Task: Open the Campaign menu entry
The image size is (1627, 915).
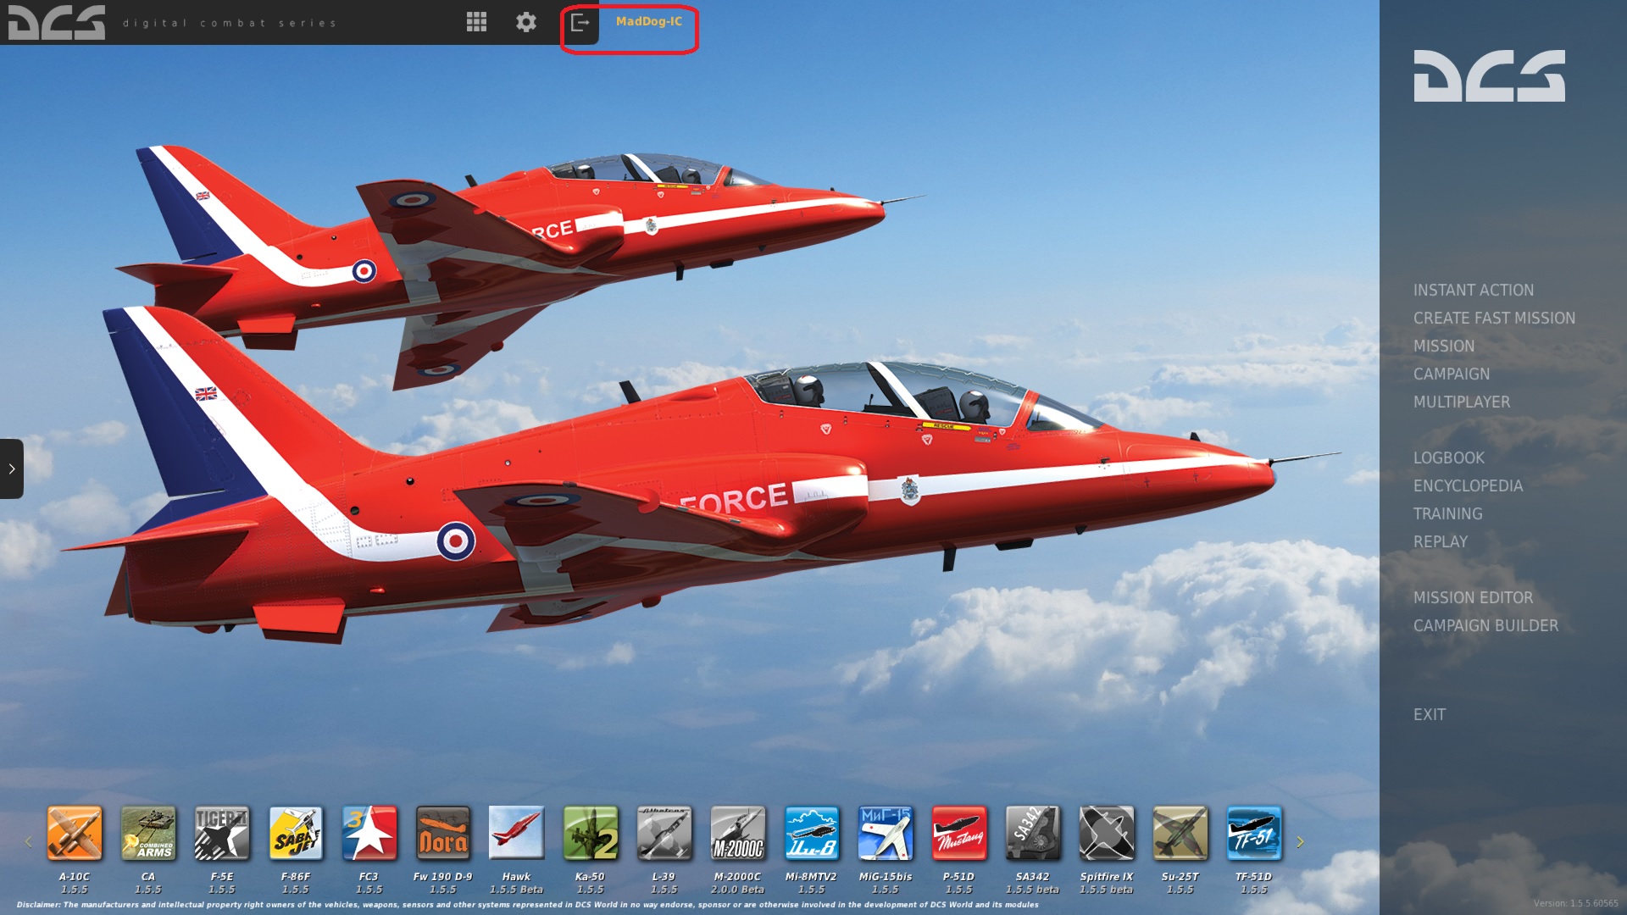Action: click(1452, 374)
